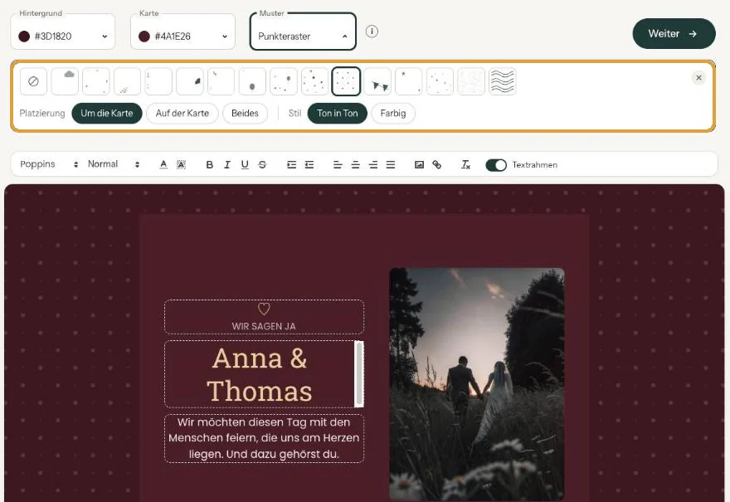Clear text formatting
The width and height of the screenshot is (730, 502).
pyautogui.click(x=465, y=164)
